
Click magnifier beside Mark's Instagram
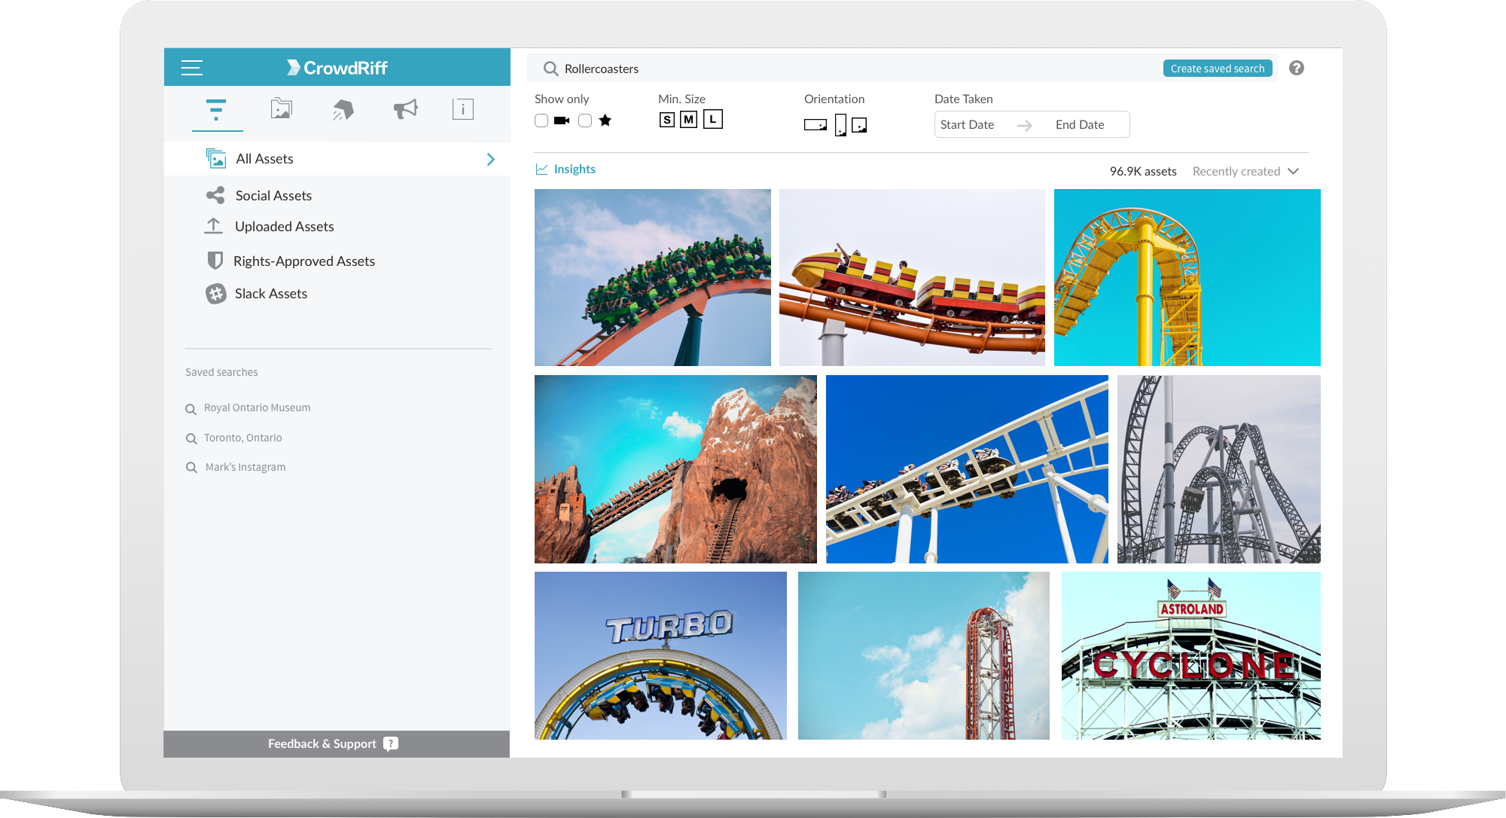pos(191,468)
